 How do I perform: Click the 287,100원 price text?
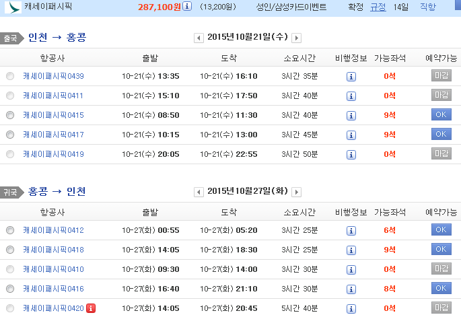tap(159, 7)
